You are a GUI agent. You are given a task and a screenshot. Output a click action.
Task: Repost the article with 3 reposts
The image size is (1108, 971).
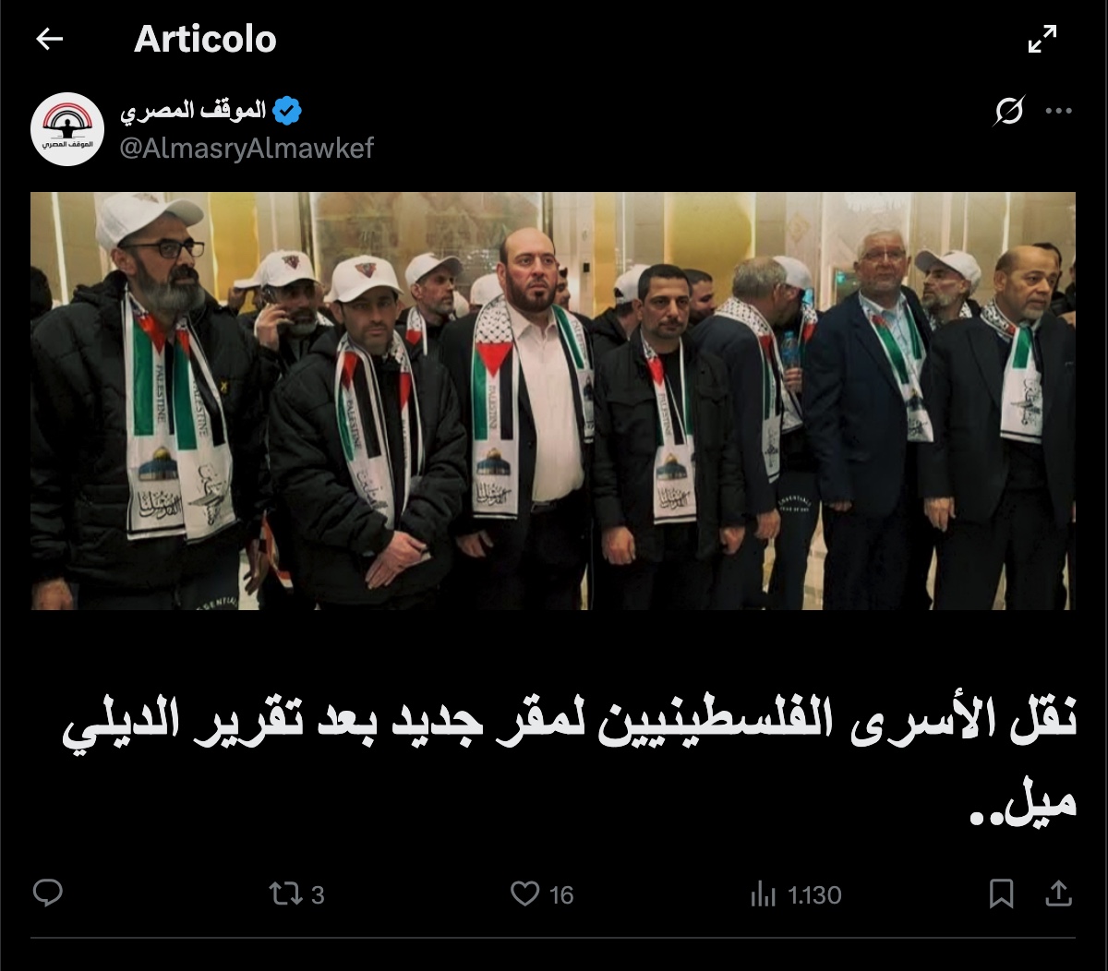pos(283,893)
